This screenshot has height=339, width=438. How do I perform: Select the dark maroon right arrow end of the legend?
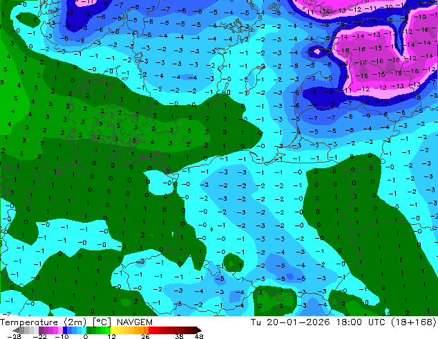[198, 330]
